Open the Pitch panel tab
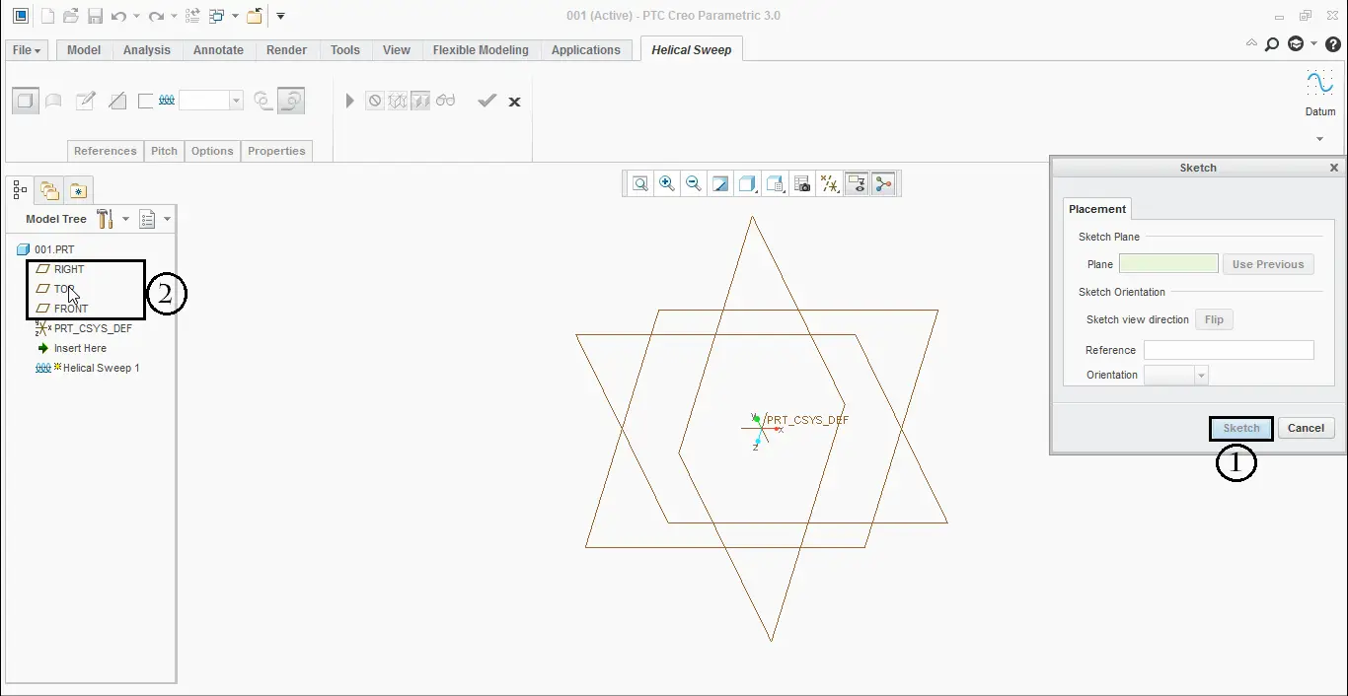The width and height of the screenshot is (1348, 696). [164, 151]
